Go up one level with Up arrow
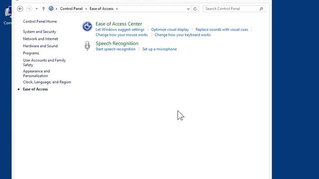Viewport: 319px width, 179px height. 43,9
